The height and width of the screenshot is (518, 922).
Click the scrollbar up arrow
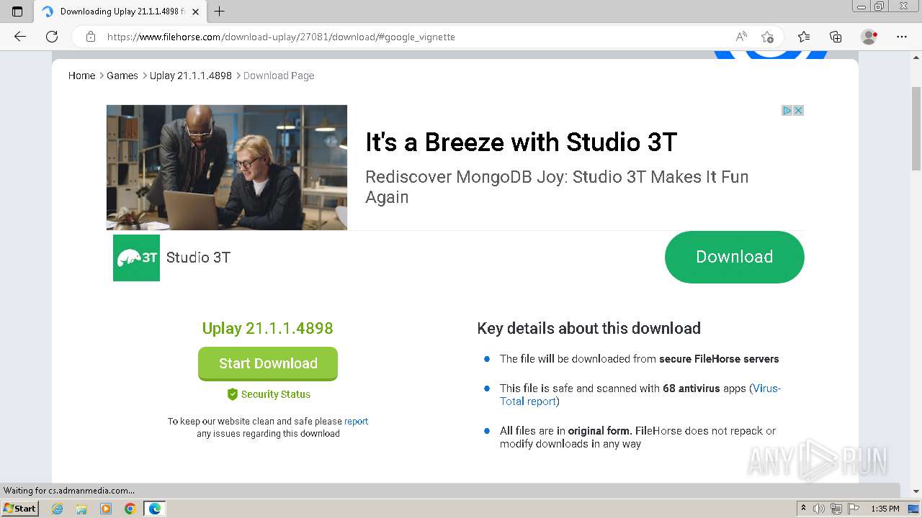pos(916,58)
